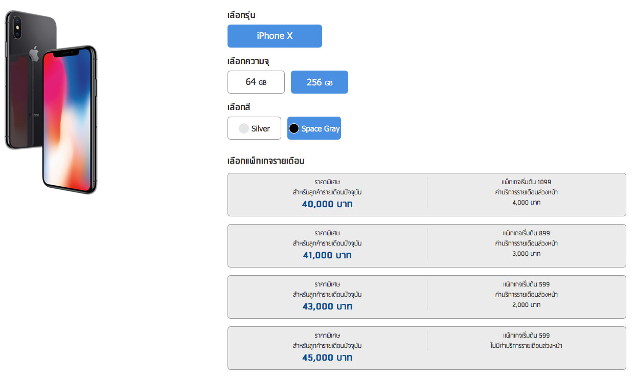Choose the 256 GB capacity option
The width and height of the screenshot is (636, 377).
320,82
